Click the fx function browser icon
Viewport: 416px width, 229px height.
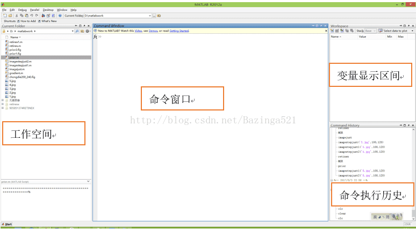click(95, 37)
